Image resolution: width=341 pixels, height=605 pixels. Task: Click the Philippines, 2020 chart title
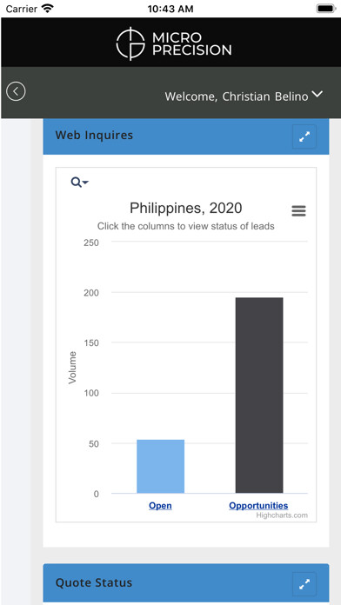186,209
